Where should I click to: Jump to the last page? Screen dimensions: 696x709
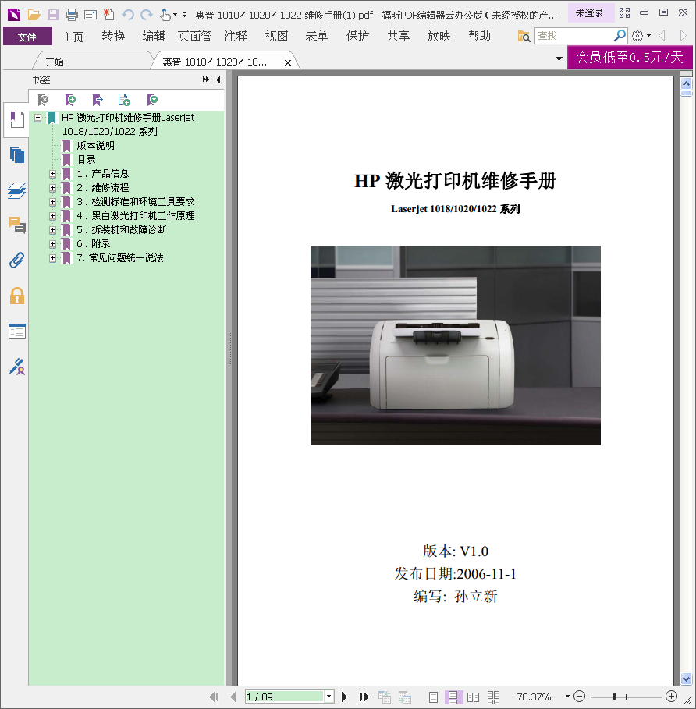click(x=364, y=697)
